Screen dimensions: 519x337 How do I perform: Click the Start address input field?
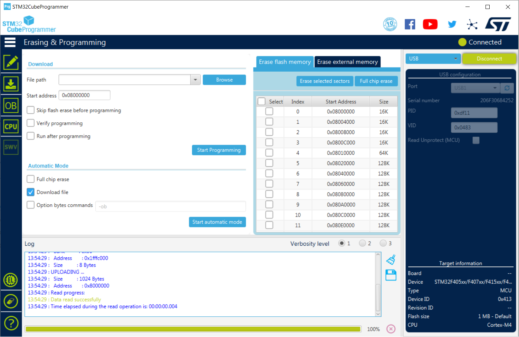point(84,95)
